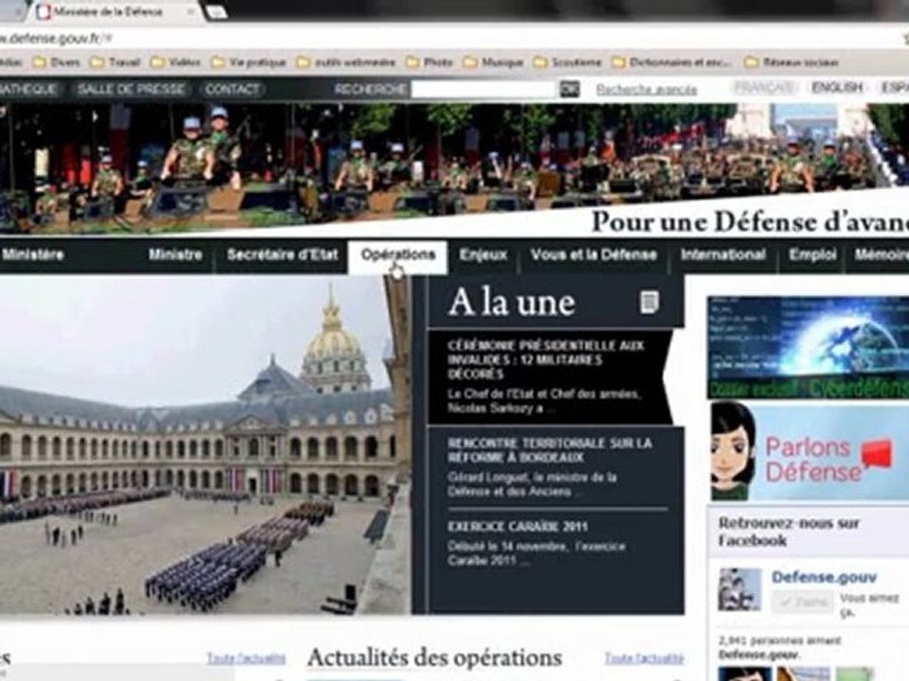This screenshot has width=909, height=681.
Task: Open the Ministre menu item
Action: (x=175, y=254)
